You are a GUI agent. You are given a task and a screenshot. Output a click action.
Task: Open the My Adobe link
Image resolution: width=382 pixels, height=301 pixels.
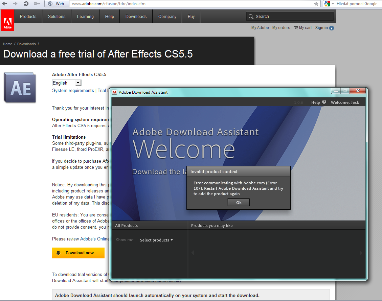[x=260, y=28]
